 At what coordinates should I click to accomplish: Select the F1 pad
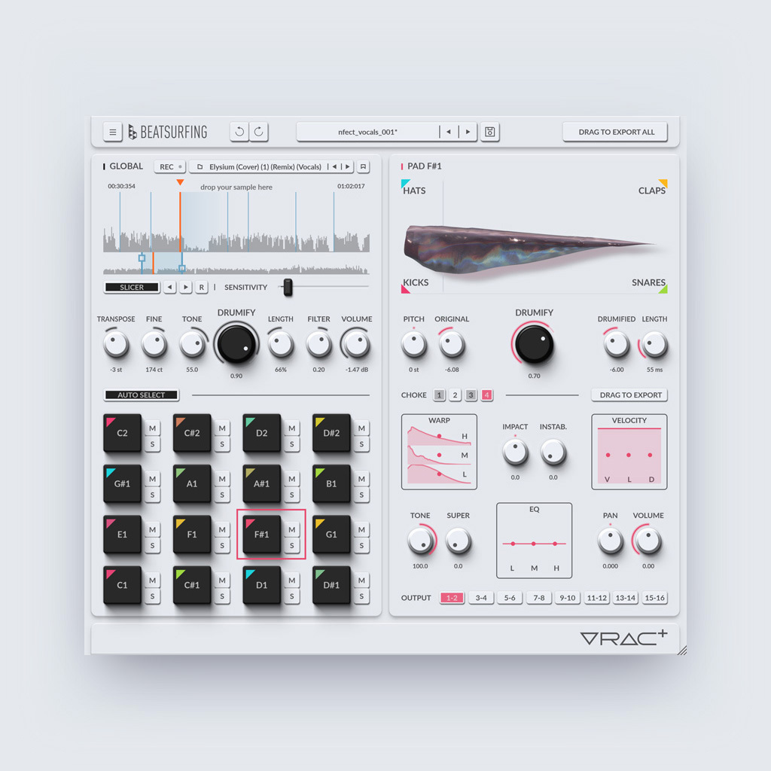pos(192,534)
